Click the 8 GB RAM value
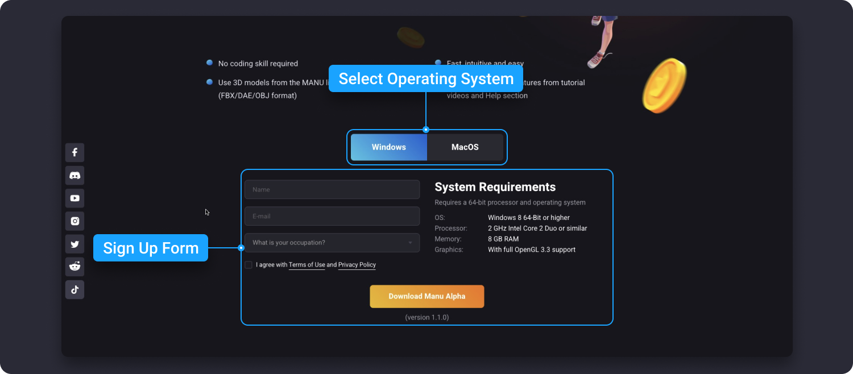Screen dimensions: 853x374 (503, 239)
